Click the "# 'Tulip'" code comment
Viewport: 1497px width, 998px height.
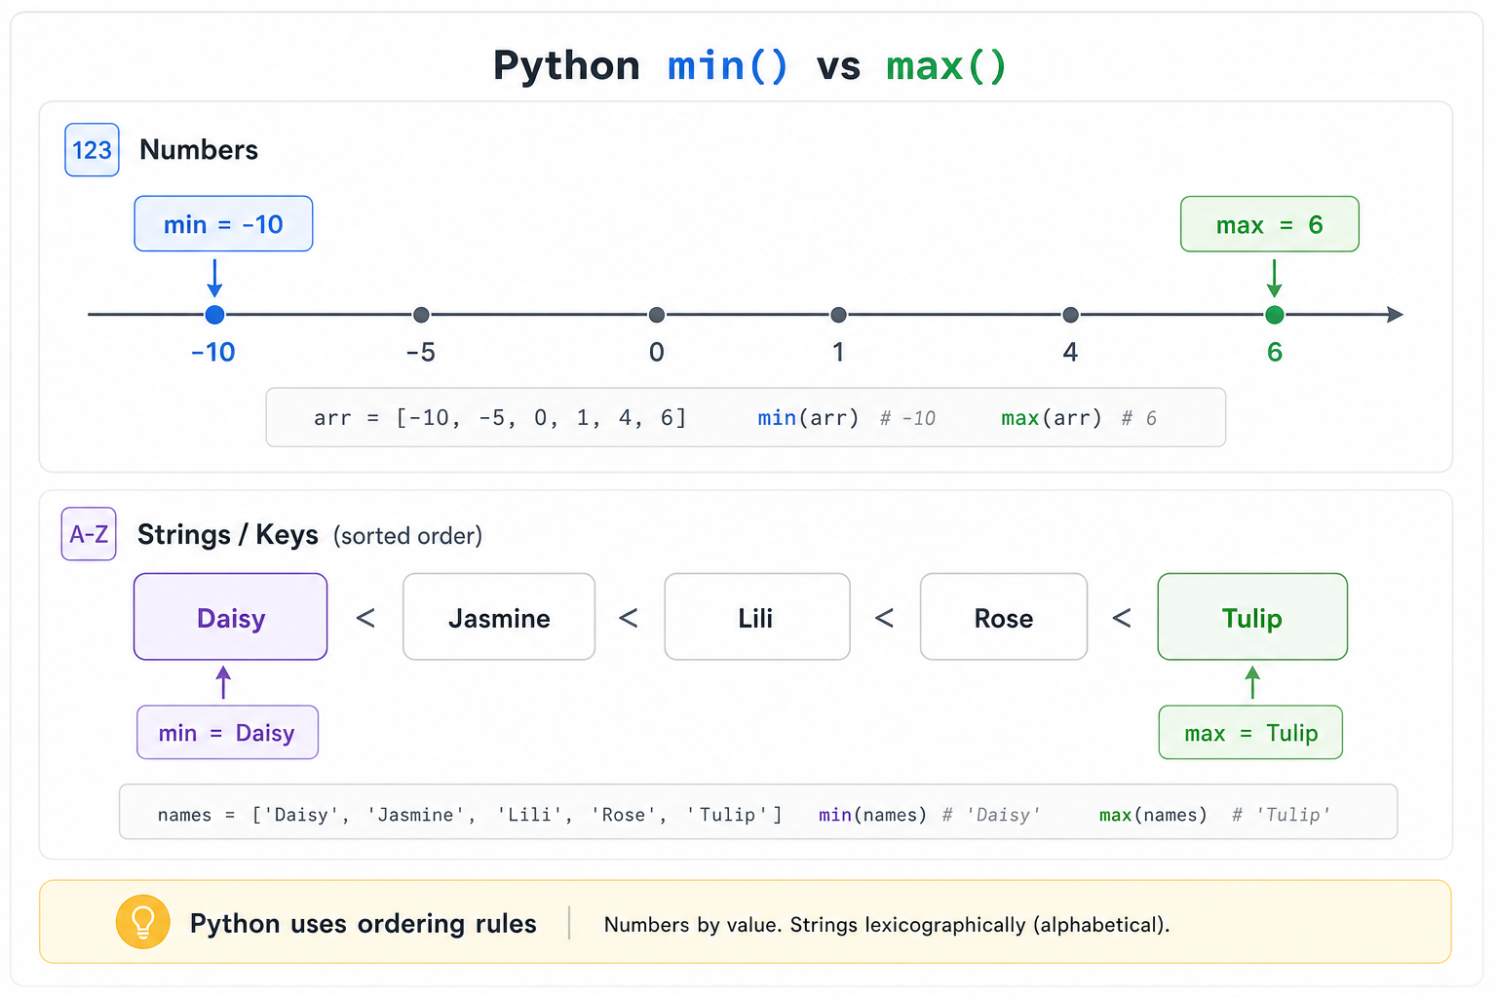click(x=1281, y=815)
